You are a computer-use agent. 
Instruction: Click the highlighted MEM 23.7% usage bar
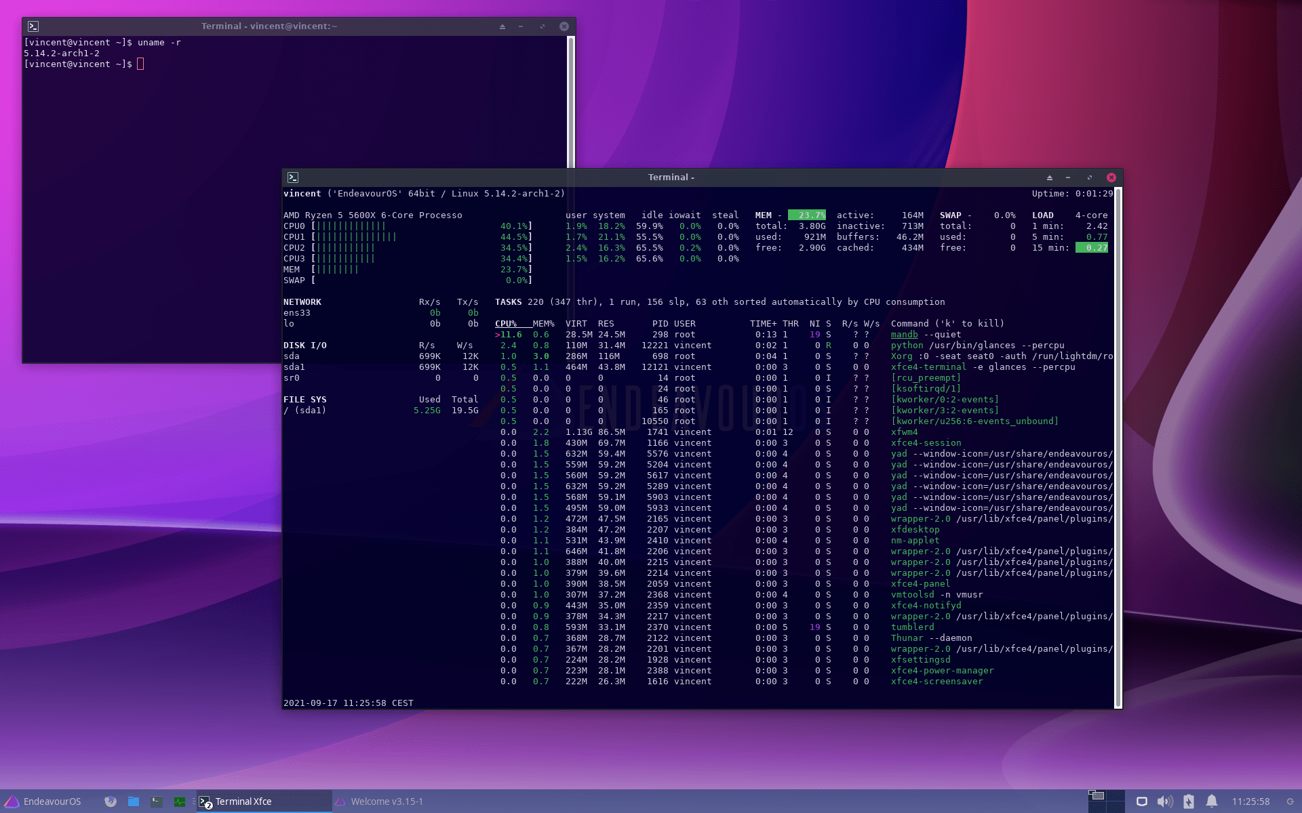click(807, 215)
